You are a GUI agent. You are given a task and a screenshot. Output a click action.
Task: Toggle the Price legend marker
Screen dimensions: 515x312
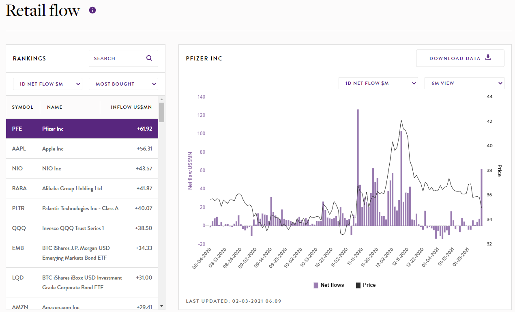coord(358,285)
